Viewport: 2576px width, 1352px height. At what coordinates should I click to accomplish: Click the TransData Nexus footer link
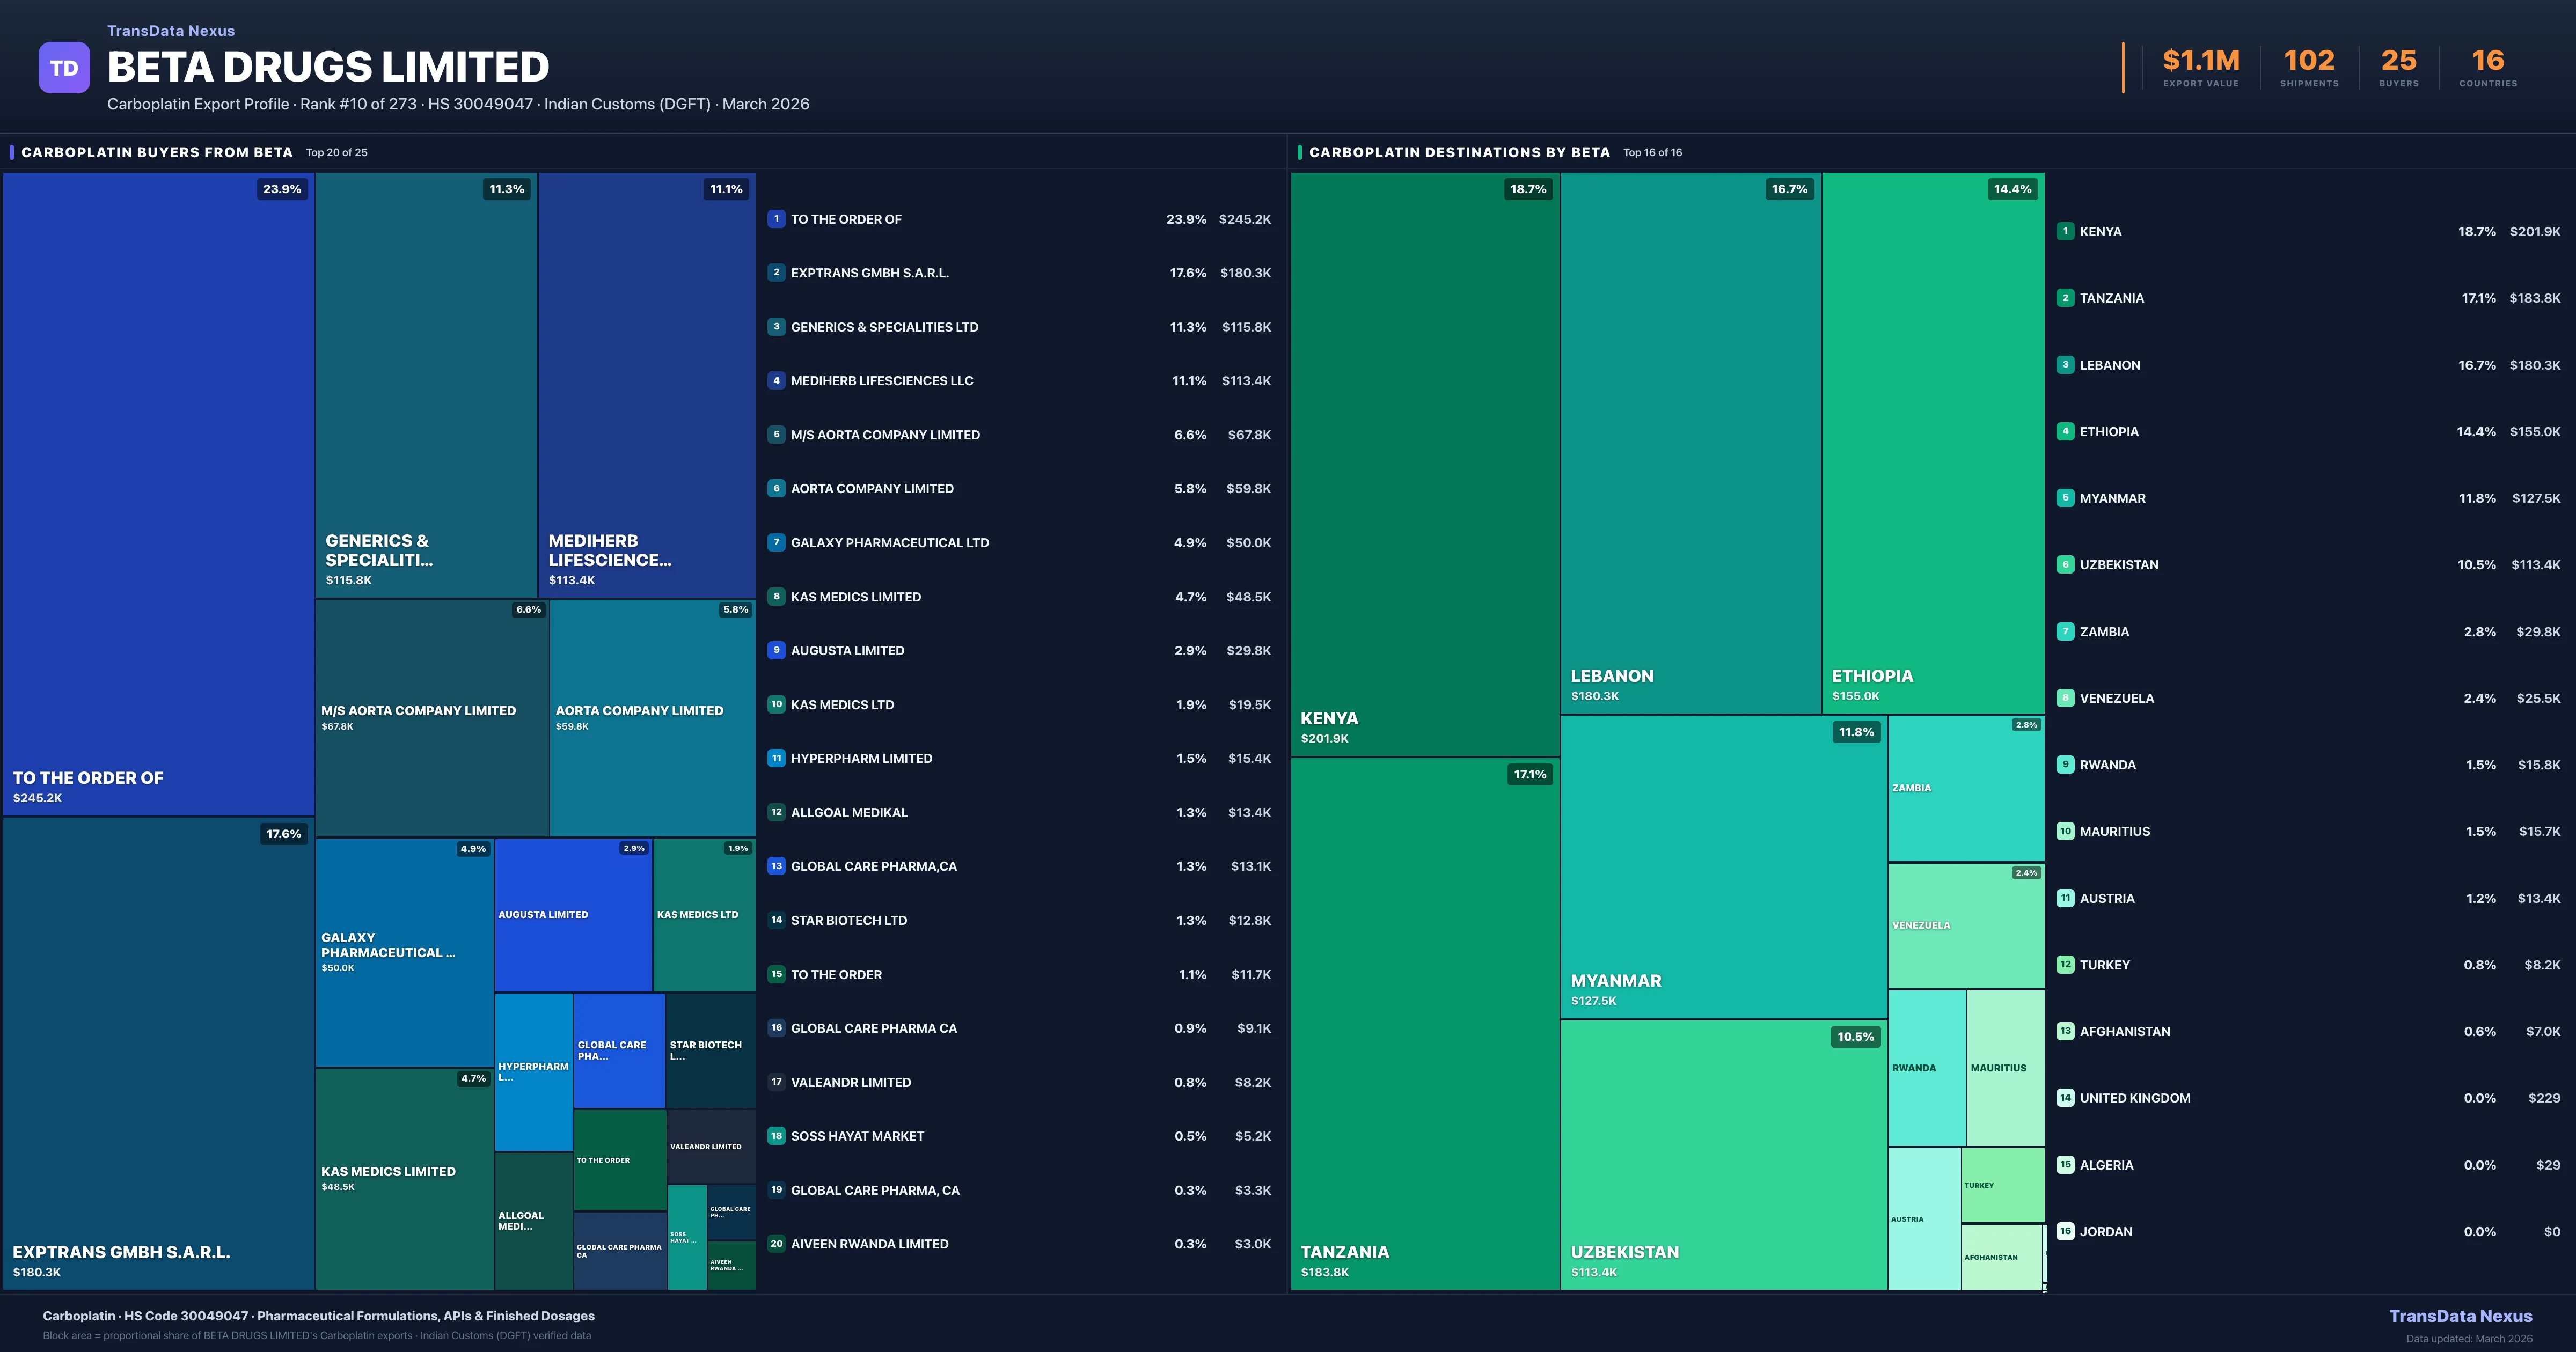click(2460, 1316)
